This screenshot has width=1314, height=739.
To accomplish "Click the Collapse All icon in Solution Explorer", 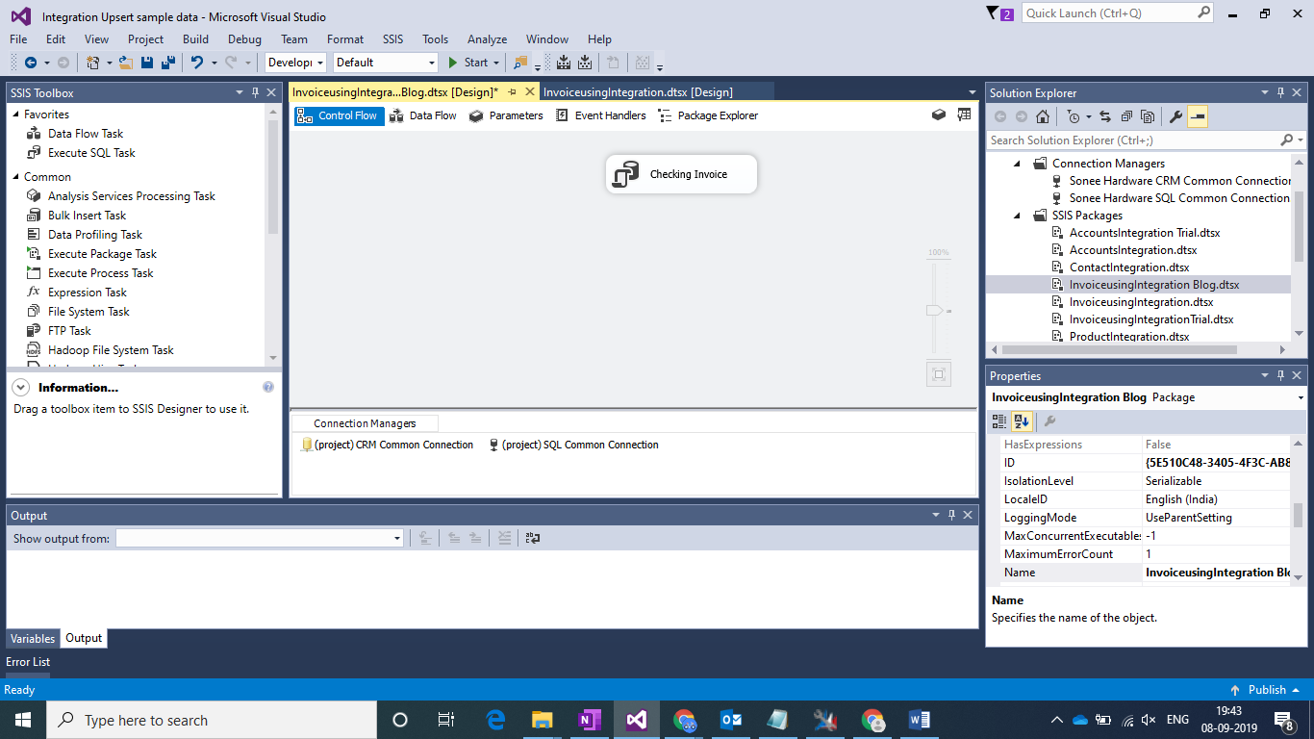I will 1126,116.
